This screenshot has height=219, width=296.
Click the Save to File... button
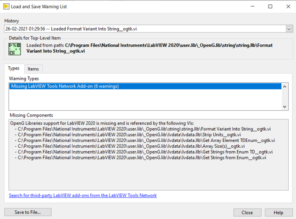pyautogui.click(x=28, y=212)
